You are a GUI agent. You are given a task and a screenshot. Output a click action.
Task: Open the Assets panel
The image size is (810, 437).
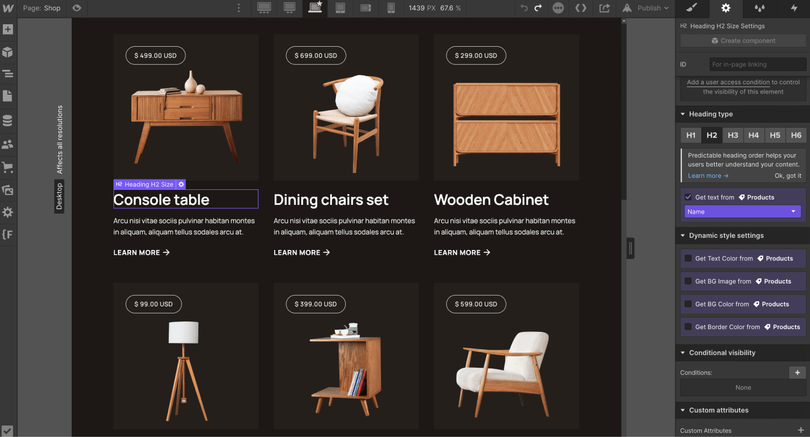tap(8, 189)
